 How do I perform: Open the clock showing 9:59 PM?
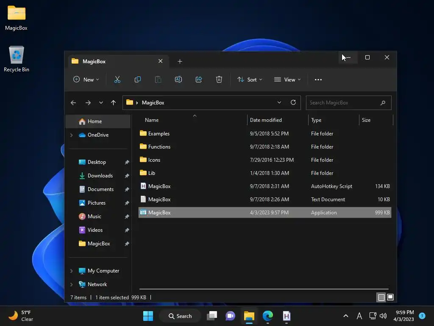404,316
